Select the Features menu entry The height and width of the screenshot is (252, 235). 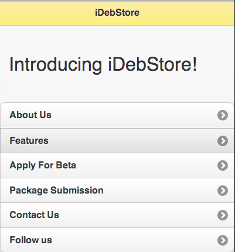pos(117,141)
